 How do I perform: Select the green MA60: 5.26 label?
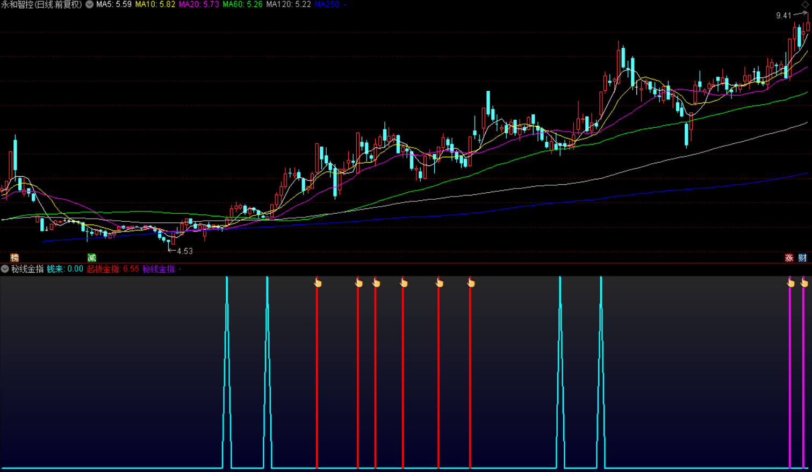(x=242, y=4)
